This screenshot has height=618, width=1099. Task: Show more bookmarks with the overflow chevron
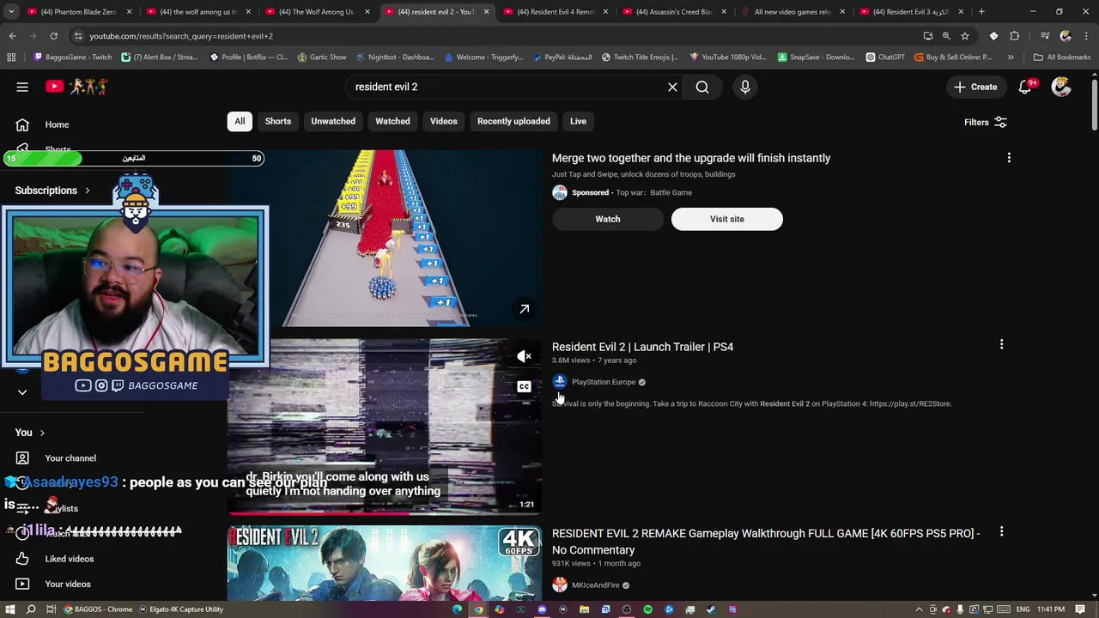[x=1011, y=58]
